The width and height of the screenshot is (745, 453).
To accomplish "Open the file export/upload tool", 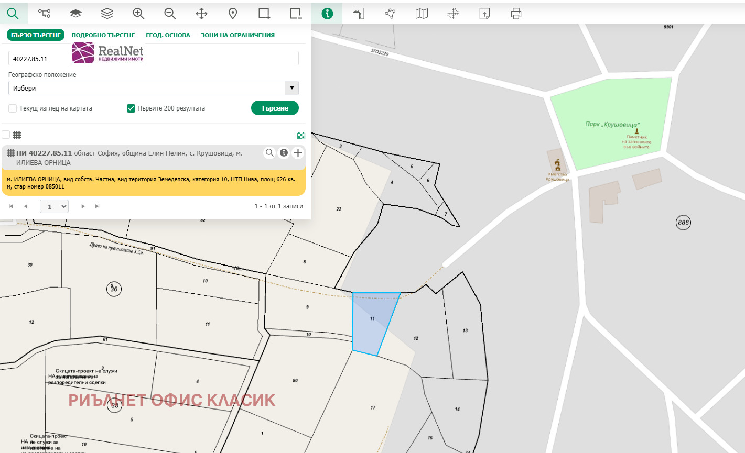I will [x=484, y=14].
